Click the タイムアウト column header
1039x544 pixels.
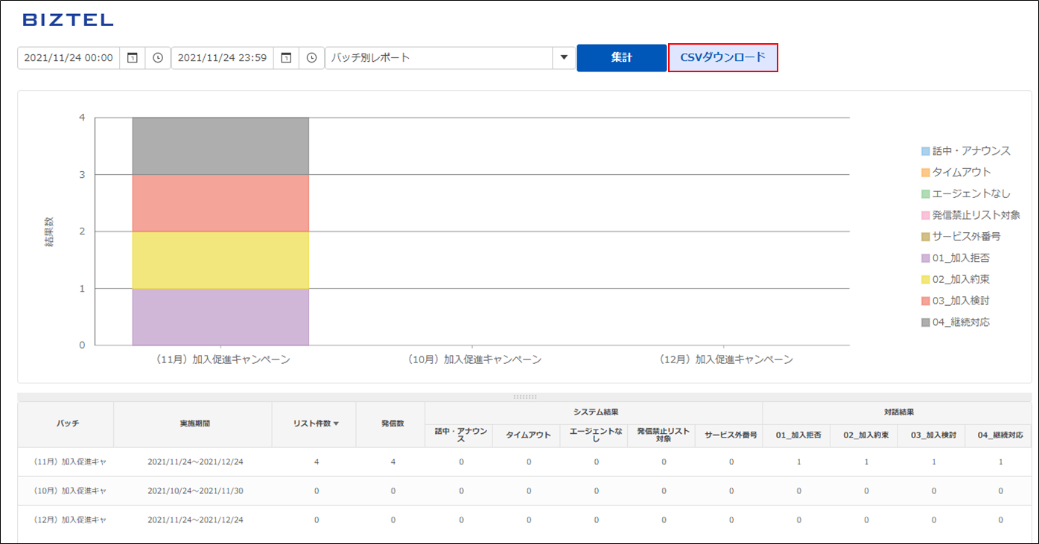527,435
